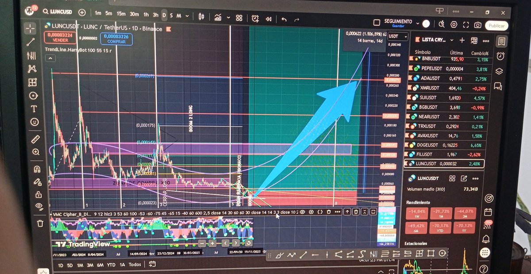Viewport: 531px width, 274px height.
Task: Toggle VMC Cipher indicator visibility
Action: coord(303,212)
